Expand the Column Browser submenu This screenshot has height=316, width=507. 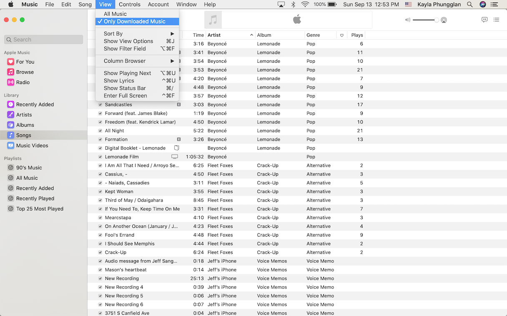(124, 61)
